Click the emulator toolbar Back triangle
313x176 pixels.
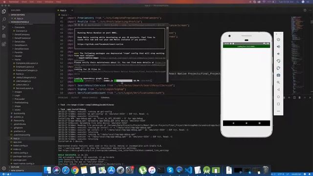[x=278, y=89]
